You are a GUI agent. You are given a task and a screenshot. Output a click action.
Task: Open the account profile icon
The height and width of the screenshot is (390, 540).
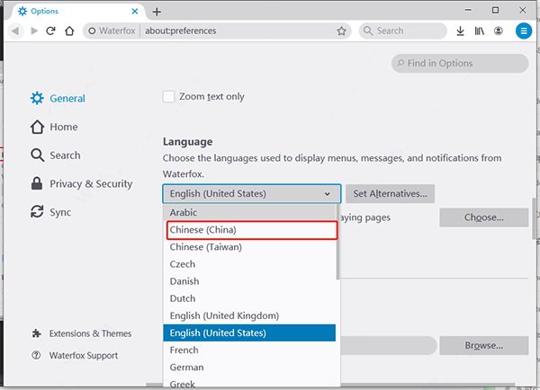pyautogui.click(x=498, y=31)
